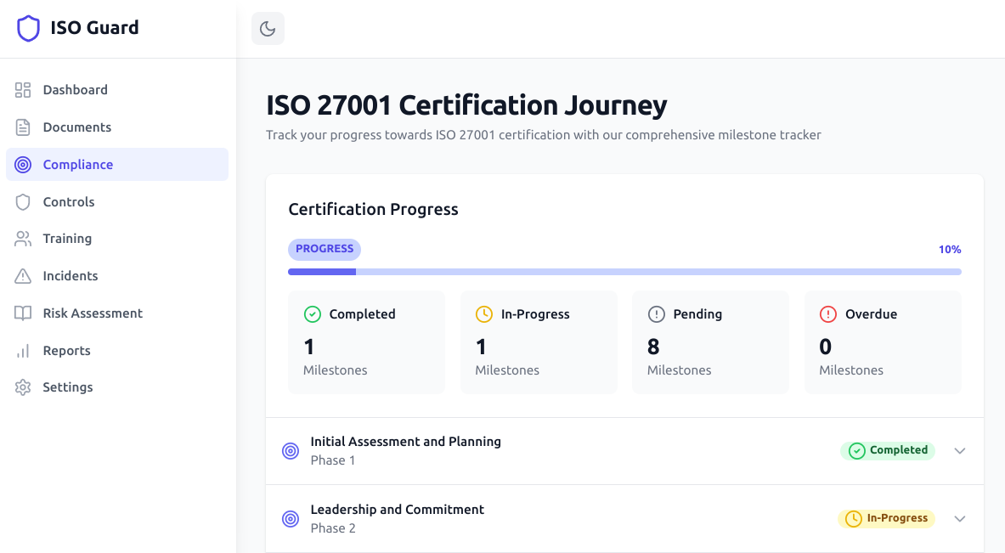The height and width of the screenshot is (553, 1005).
Task: Click the In-Progress status badge on Phase 2
Action: pyautogui.click(x=886, y=518)
